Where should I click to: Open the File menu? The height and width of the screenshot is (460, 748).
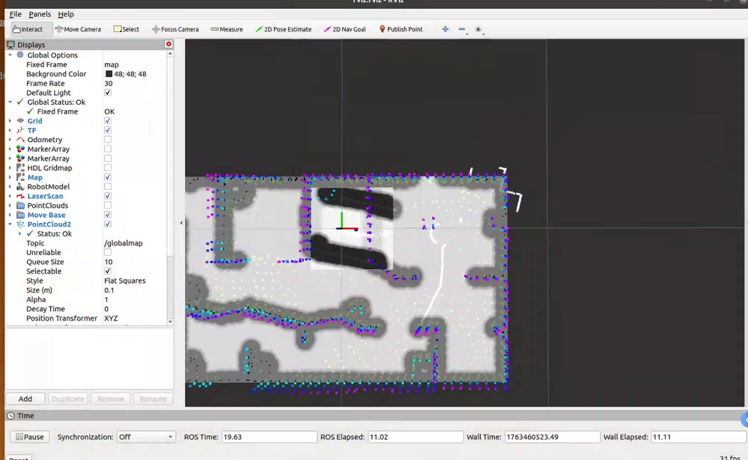(15, 14)
